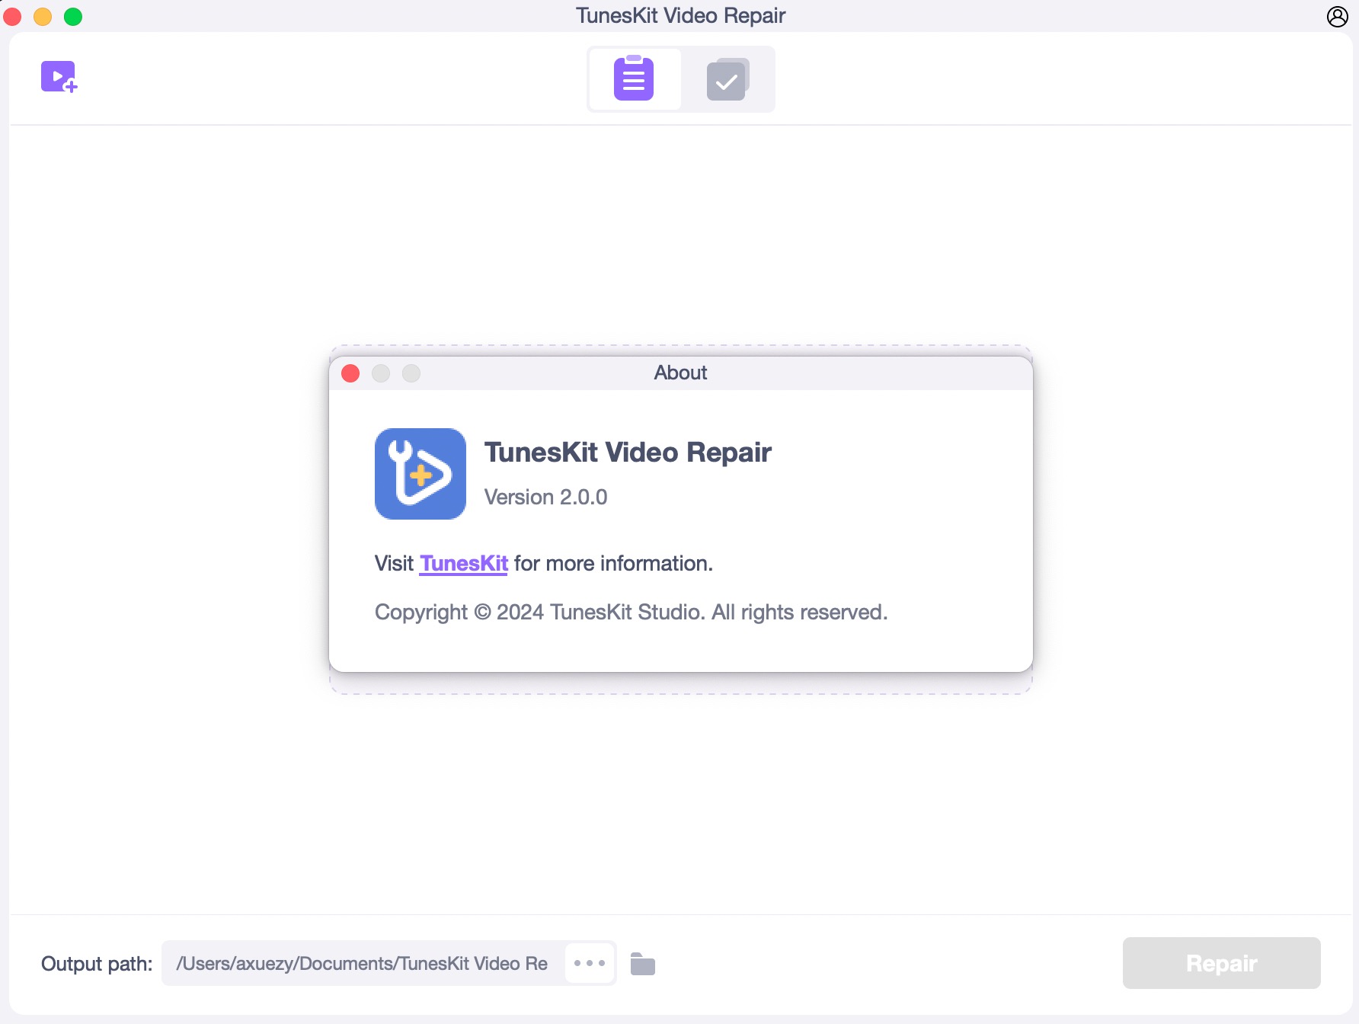Click the Output path label
The height and width of the screenshot is (1024, 1359).
tap(97, 964)
